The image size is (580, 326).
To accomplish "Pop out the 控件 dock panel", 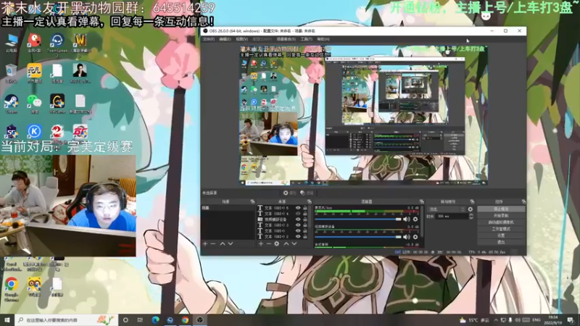I will pyautogui.click(x=523, y=202).
